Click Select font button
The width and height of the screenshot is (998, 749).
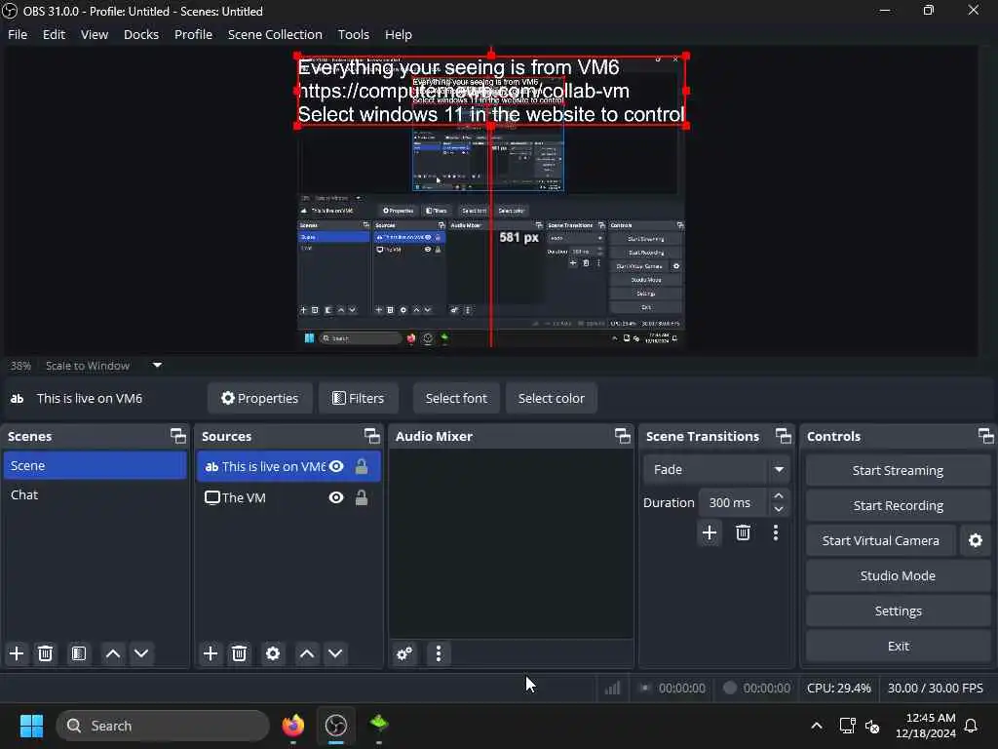456,398
